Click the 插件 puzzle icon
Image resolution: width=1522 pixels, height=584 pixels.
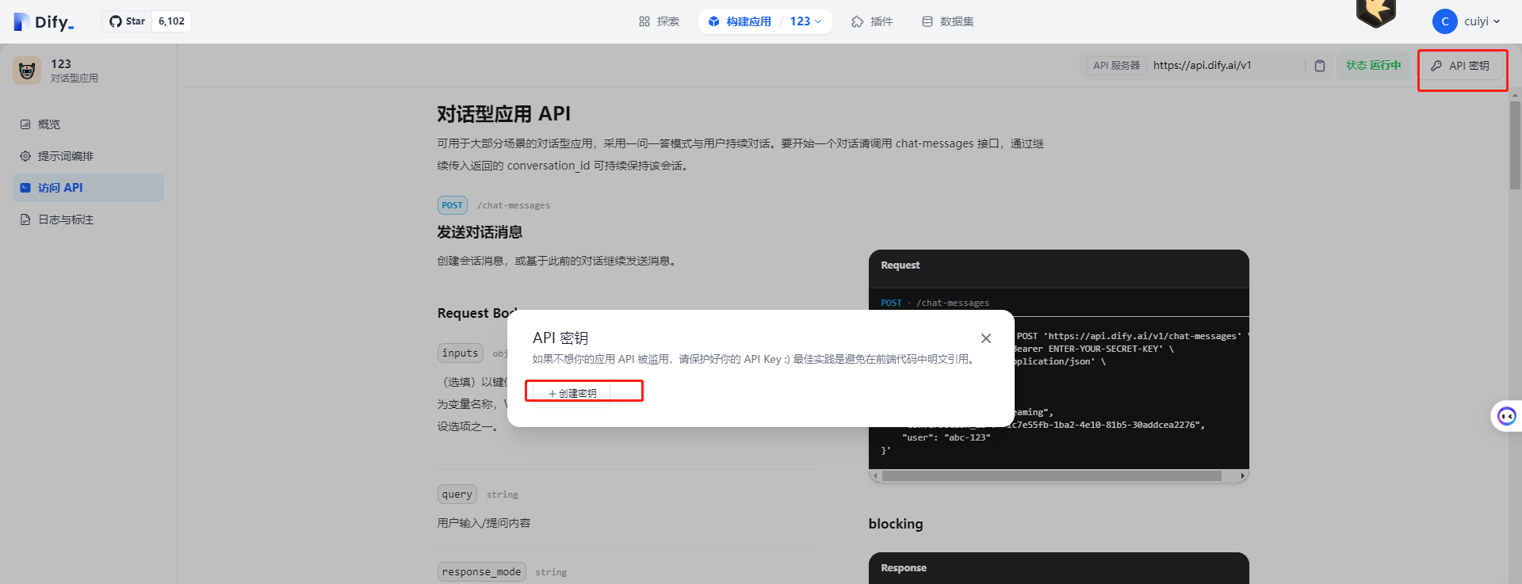[x=858, y=21]
